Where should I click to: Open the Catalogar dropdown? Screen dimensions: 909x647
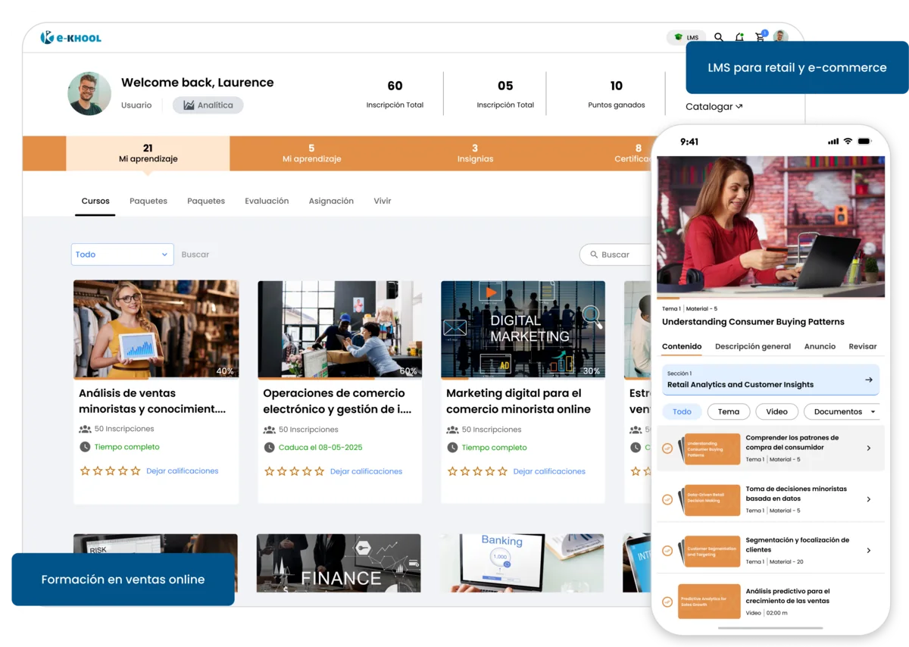(713, 106)
